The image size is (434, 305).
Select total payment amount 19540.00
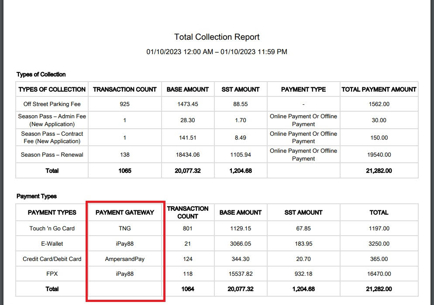tap(379, 154)
